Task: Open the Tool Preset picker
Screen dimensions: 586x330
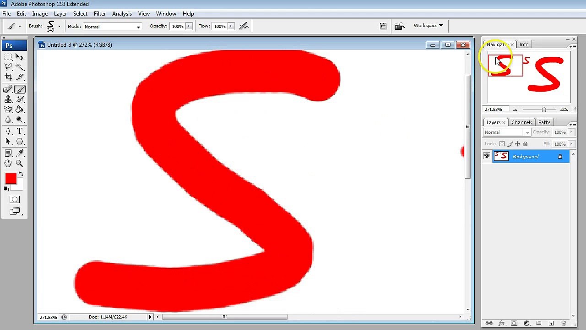Action: click(x=13, y=26)
